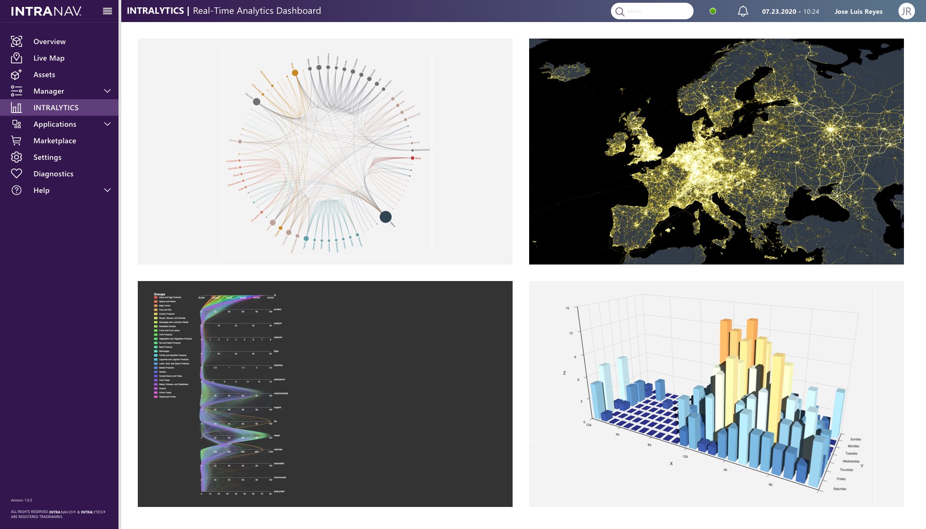Click the Jose Luis Reyes username
This screenshot has width=926, height=529.
pyautogui.click(x=858, y=11)
